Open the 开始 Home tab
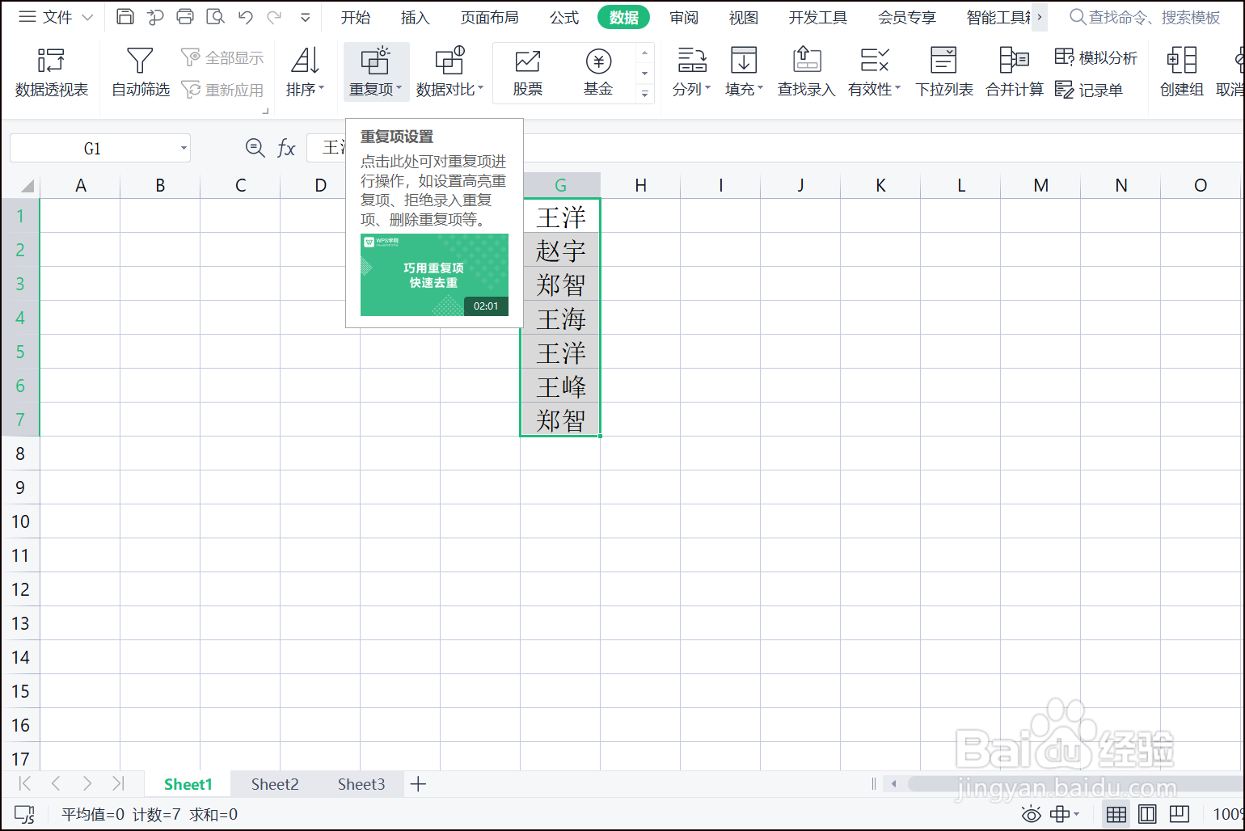 [x=356, y=17]
